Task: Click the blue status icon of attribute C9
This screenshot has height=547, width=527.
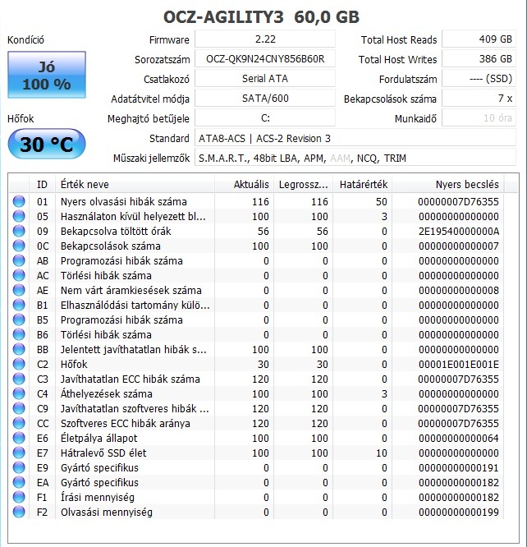Action: pyautogui.click(x=19, y=408)
